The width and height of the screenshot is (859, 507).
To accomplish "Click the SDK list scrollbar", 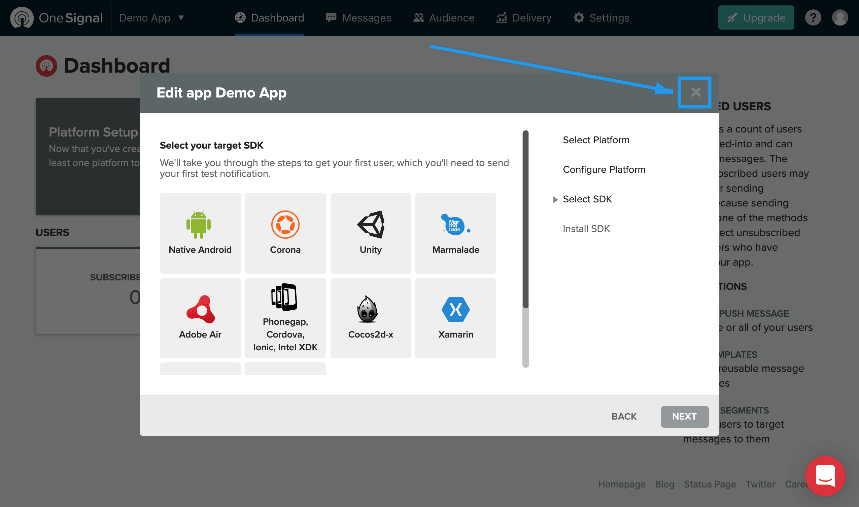I will click(x=525, y=219).
